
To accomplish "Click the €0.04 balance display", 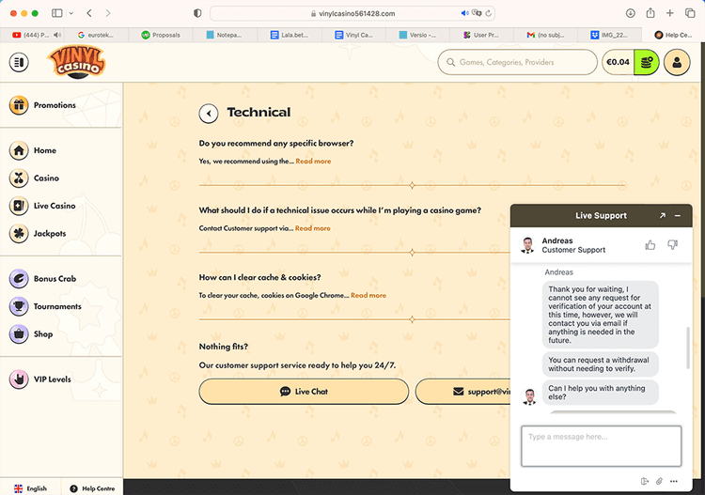I will tap(619, 62).
